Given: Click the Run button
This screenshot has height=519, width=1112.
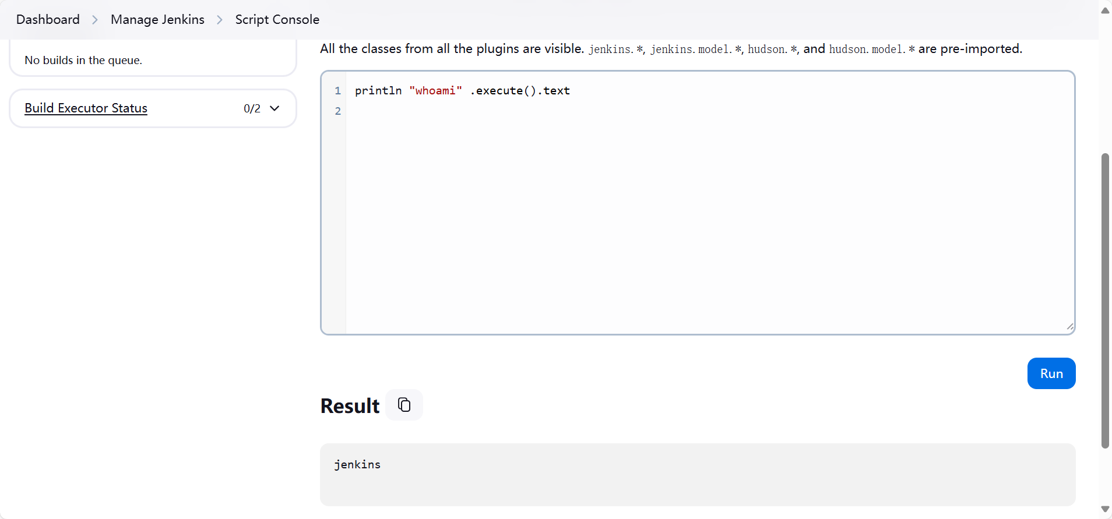Looking at the screenshot, I should tap(1051, 373).
